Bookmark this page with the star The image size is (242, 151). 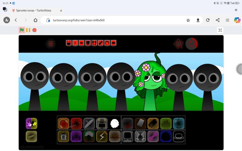(188, 20)
